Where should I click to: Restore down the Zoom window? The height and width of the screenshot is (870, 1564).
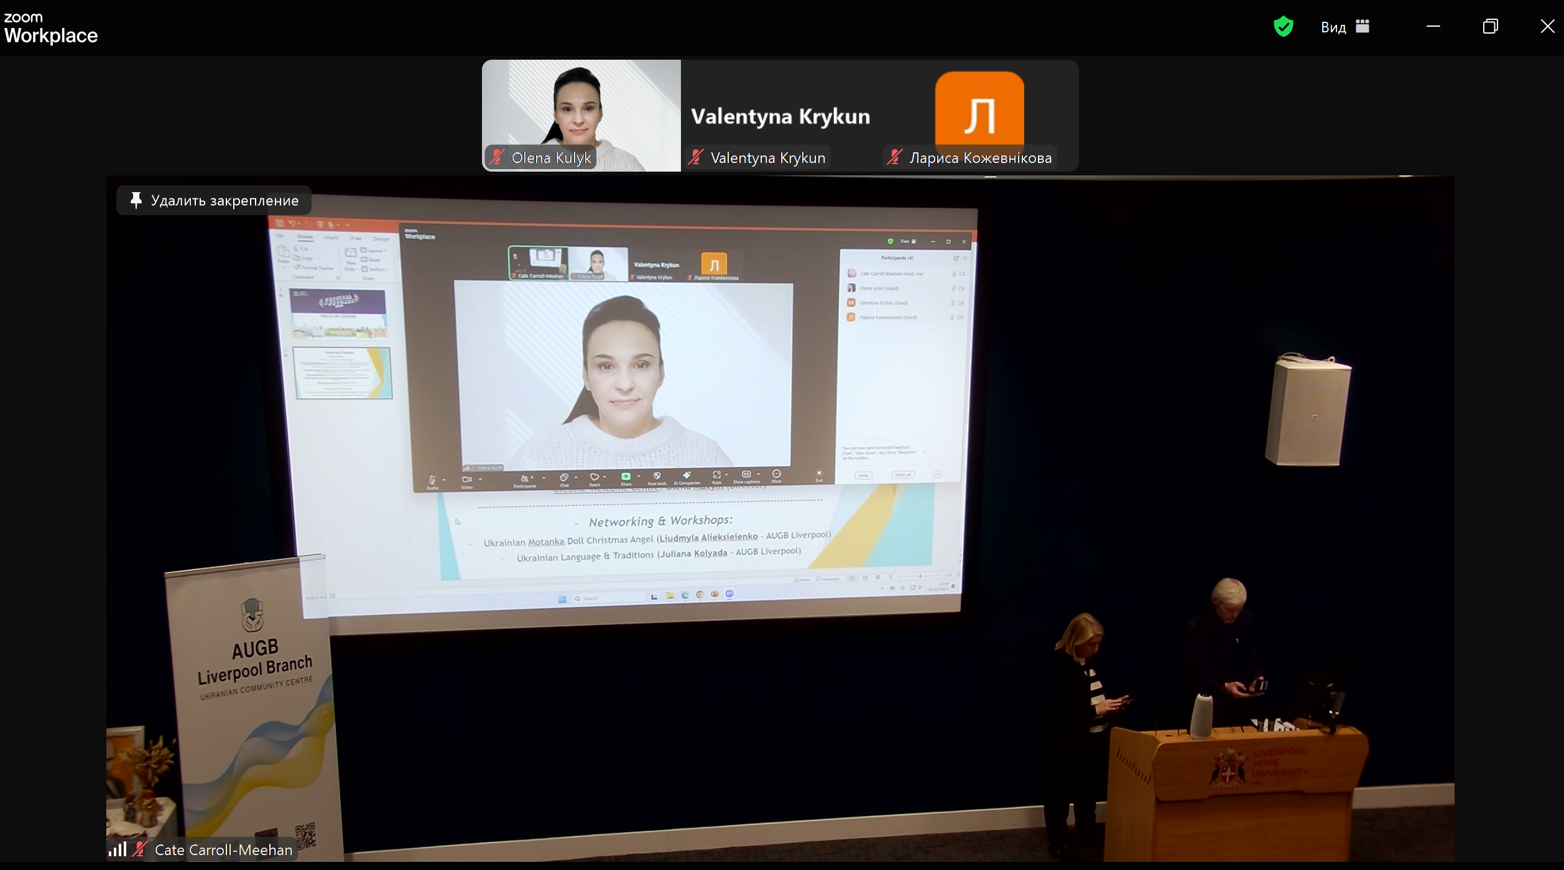(x=1491, y=26)
